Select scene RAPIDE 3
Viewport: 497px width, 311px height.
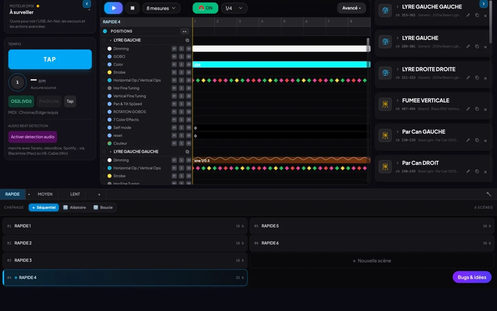tap(125, 260)
